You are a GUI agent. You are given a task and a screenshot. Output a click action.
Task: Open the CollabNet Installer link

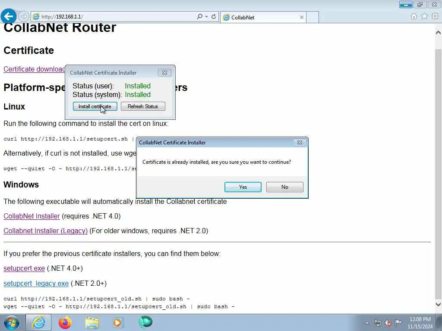click(32, 216)
